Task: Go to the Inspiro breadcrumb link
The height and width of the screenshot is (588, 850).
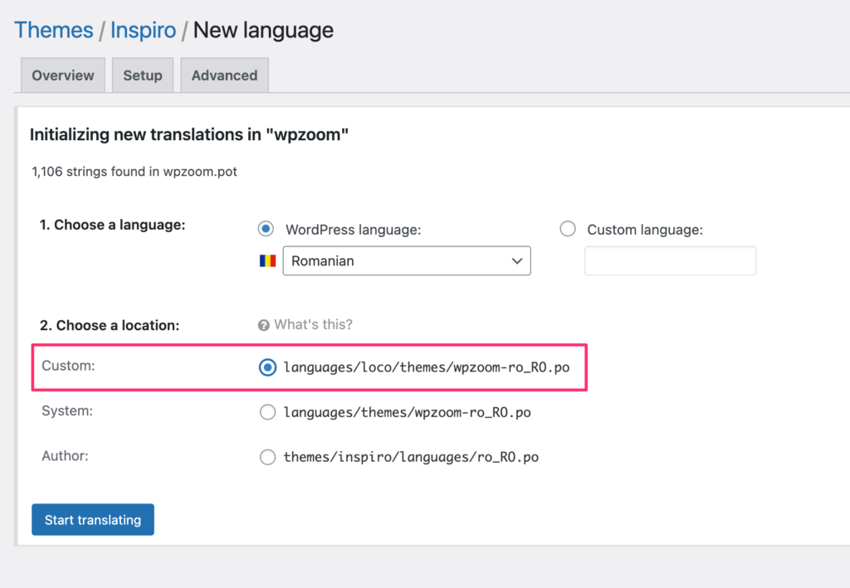Action: click(143, 31)
